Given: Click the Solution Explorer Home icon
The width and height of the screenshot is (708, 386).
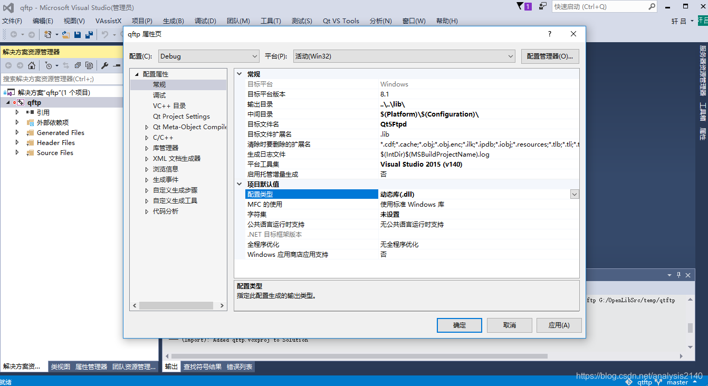Looking at the screenshot, I should [x=32, y=65].
